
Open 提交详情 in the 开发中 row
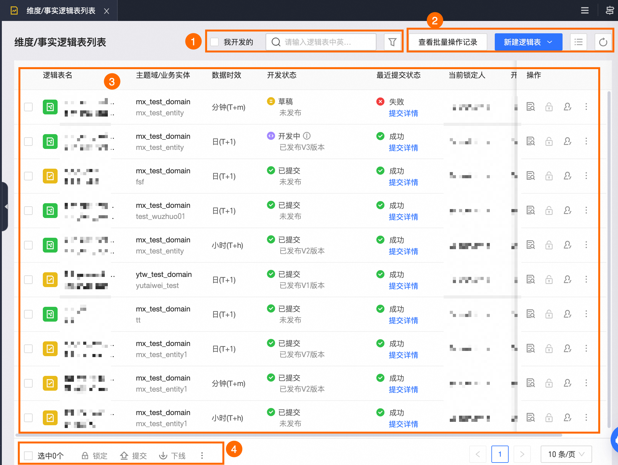tap(403, 148)
